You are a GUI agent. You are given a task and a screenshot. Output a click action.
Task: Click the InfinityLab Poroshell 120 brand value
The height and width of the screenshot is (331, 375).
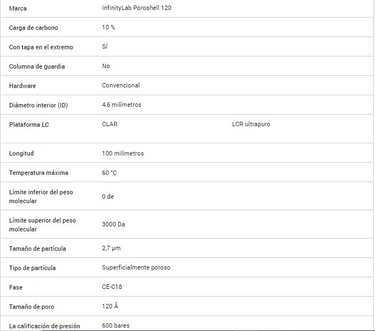tap(140, 8)
